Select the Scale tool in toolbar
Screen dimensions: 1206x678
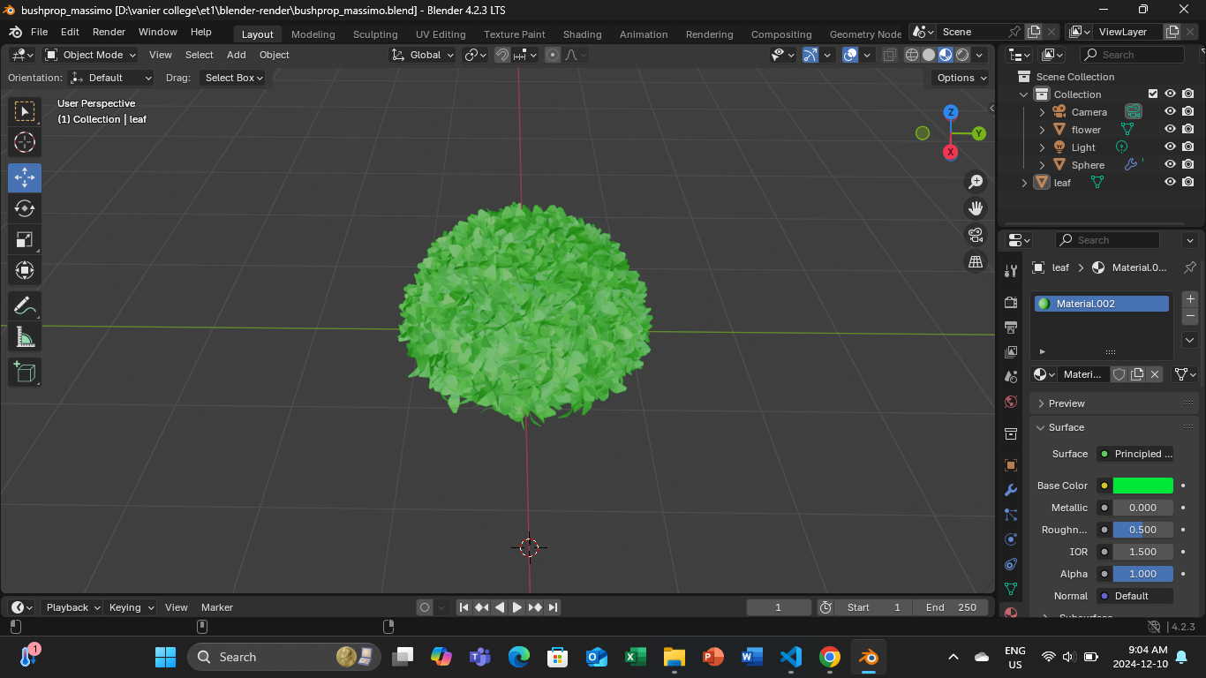tap(25, 239)
